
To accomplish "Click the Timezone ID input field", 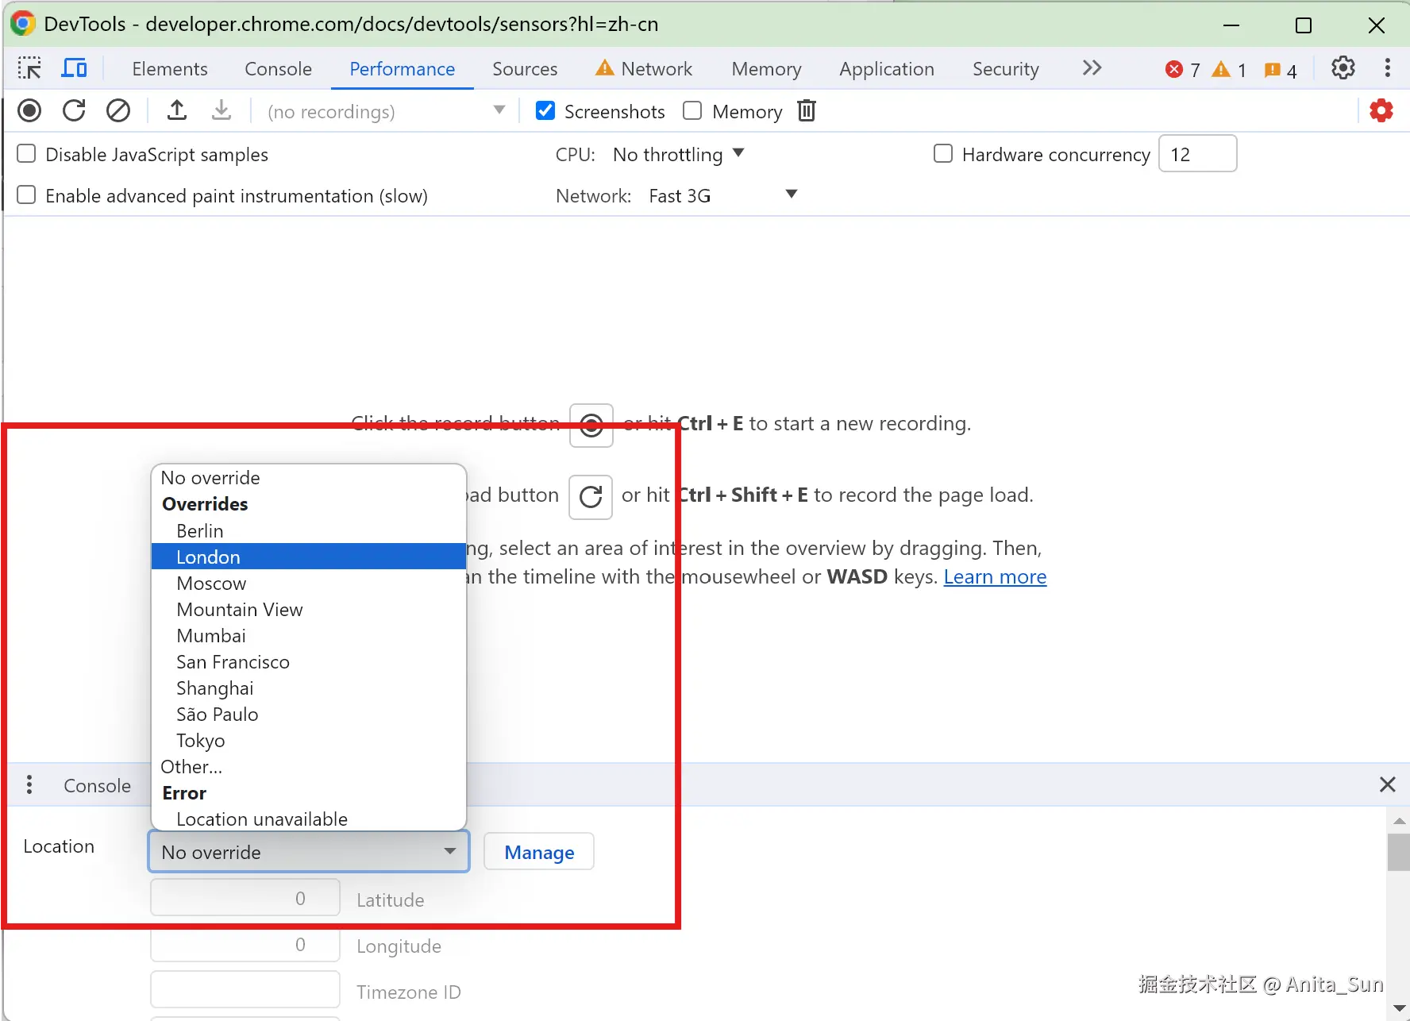I will [x=245, y=990].
